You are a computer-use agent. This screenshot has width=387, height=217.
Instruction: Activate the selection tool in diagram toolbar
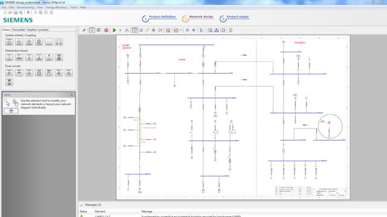coord(92,30)
